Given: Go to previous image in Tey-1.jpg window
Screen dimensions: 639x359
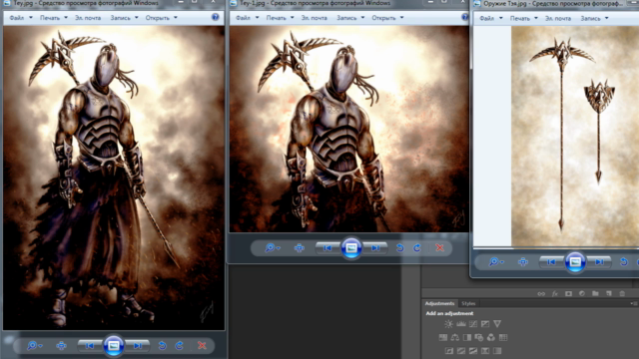Looking at the screenshot, I should 328,248.
